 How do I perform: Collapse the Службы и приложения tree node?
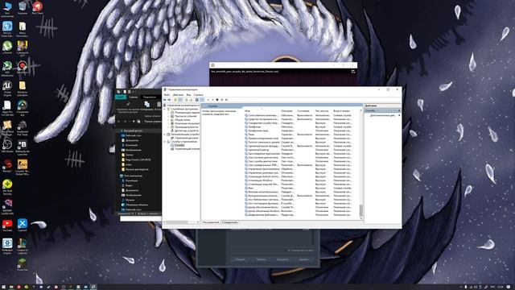(x=165, y=142)
